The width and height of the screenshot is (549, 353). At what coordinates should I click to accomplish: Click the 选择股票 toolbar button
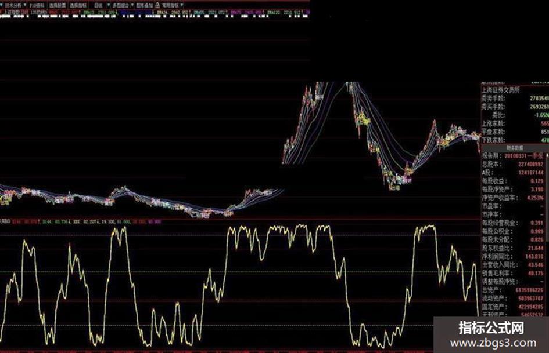click(57, 5)
